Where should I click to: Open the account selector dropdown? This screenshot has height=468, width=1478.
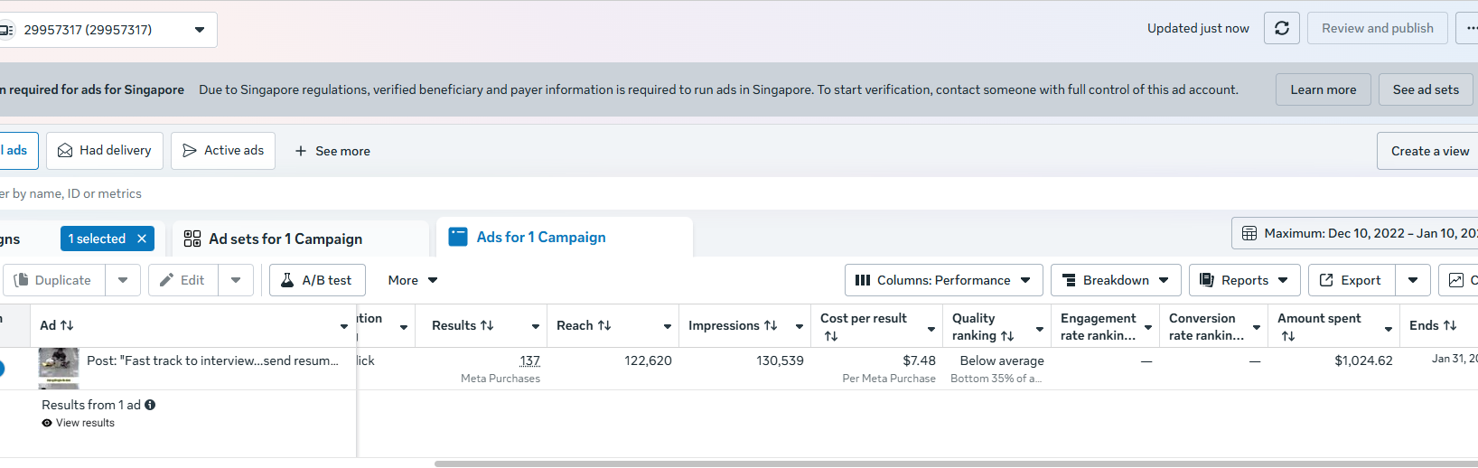(x=199, y=30)
